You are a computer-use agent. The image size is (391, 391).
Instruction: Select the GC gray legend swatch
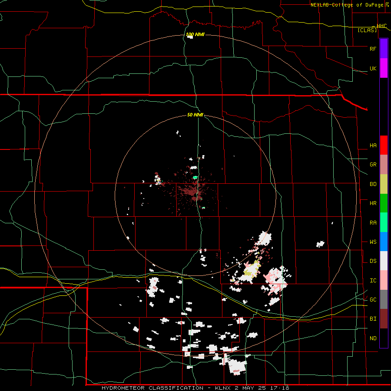pos(384,299)
